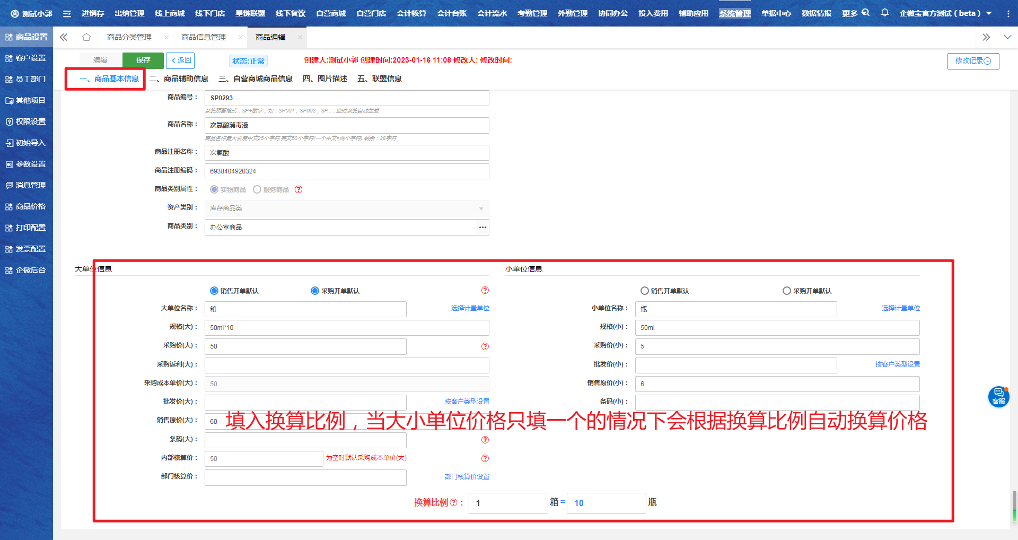Viewport: 1018px width, 540px height.
Task: Click the green 保存 button
Action: 143,60
